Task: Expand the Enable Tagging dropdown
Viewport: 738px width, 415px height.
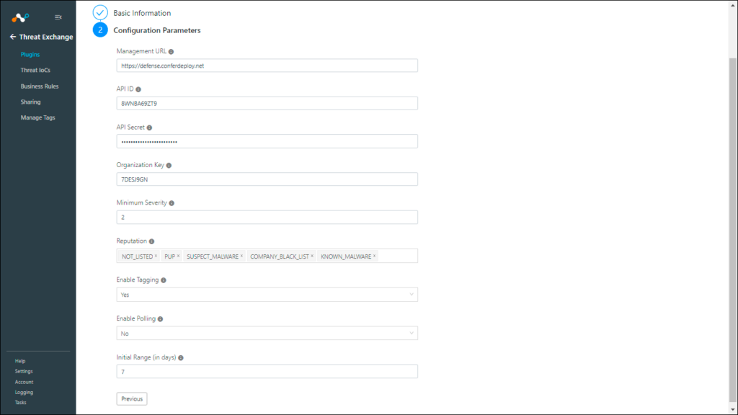Action: click(x=267, y=295)
